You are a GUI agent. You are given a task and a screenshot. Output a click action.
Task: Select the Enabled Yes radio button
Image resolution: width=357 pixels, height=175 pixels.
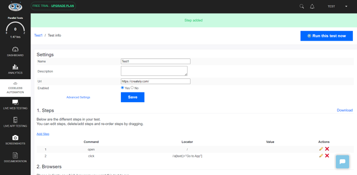(x=123, y=87)
